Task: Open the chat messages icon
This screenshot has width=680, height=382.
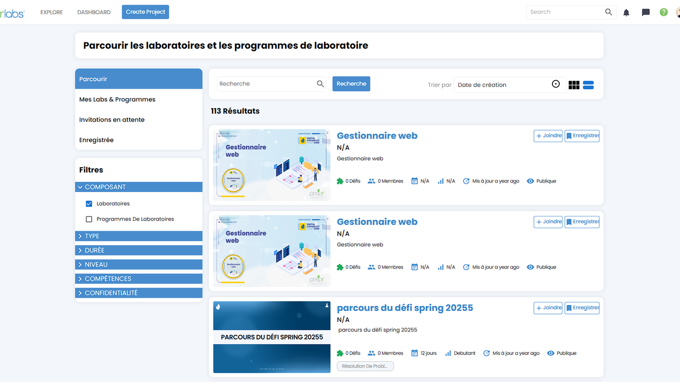Action: click(x=645, y=12)
